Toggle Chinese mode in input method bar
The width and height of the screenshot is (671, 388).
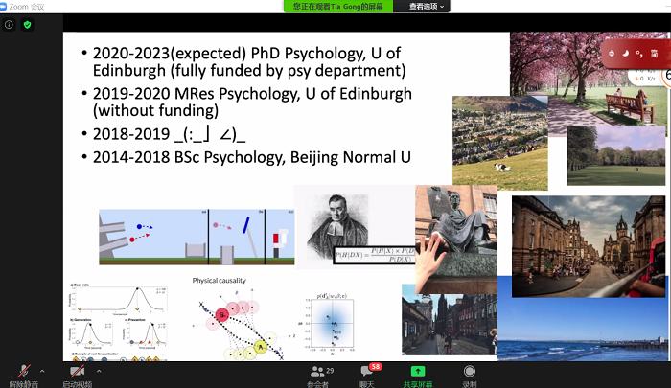pos(612,52)
